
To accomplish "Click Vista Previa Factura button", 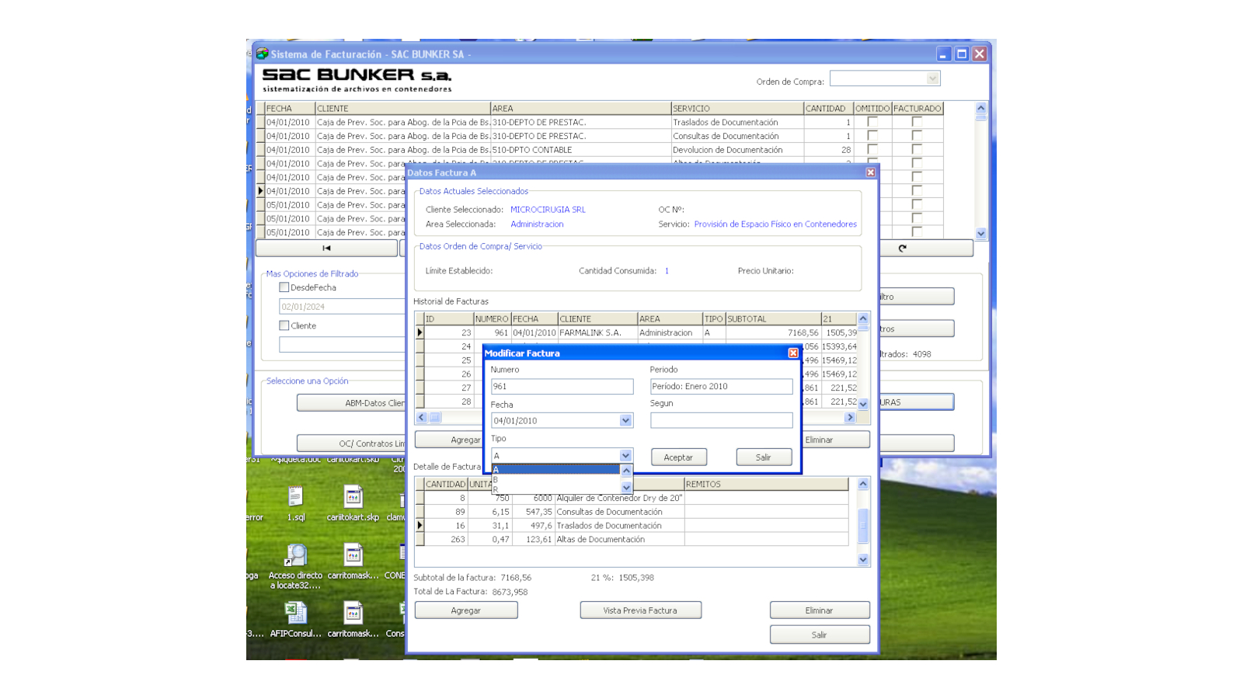I will coord(640,610).
